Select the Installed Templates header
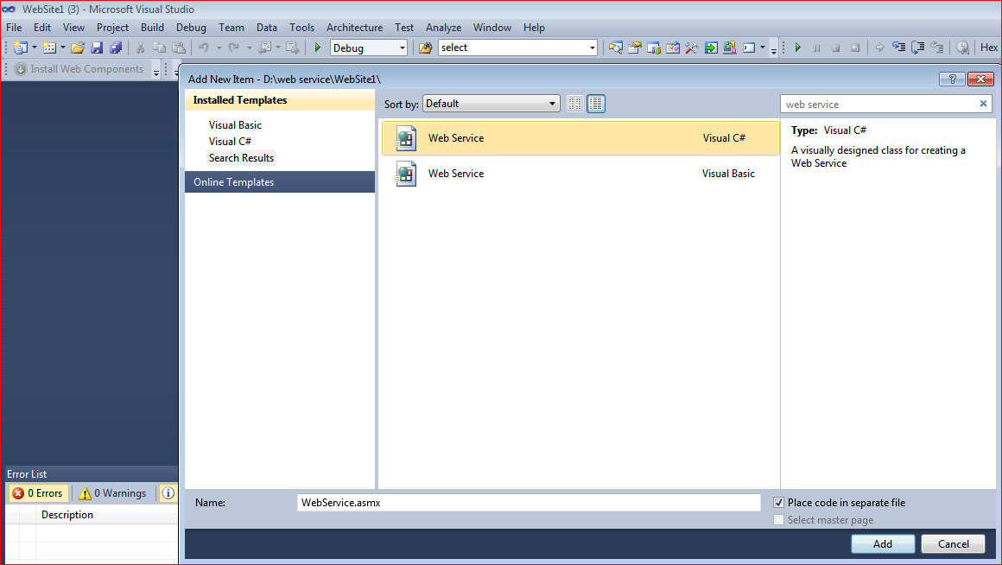The image size is (1002, 565). click(280, 100)
